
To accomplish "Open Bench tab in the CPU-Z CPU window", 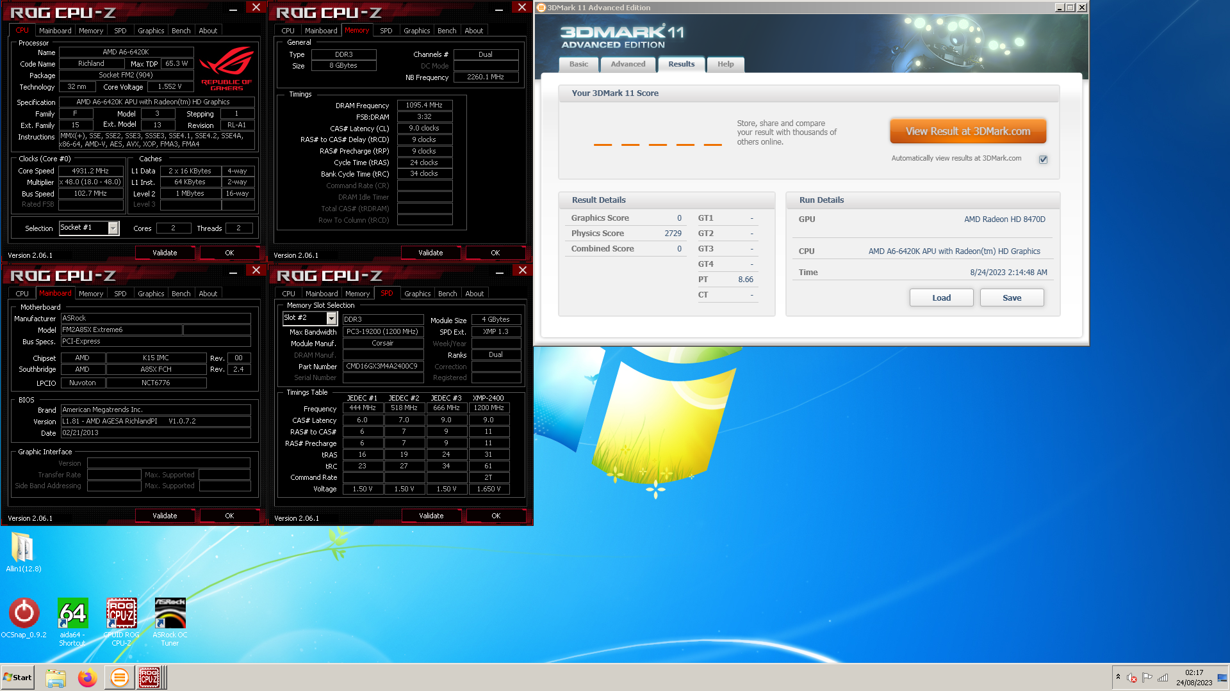I will [181, 31].
